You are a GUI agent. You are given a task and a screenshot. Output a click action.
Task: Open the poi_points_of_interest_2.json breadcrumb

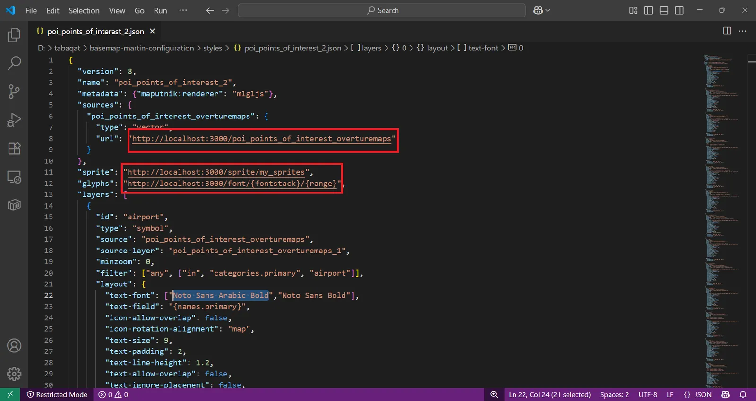[x=288, y=48]
